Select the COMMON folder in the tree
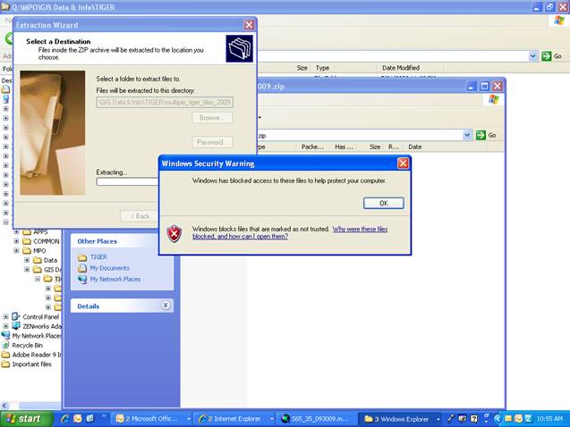This screenshot has height=427, width=570. (47, 241)
